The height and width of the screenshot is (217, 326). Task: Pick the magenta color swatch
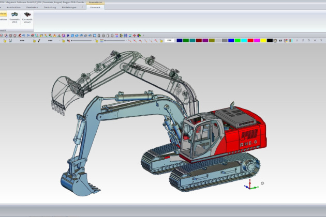tap(257, 40)
